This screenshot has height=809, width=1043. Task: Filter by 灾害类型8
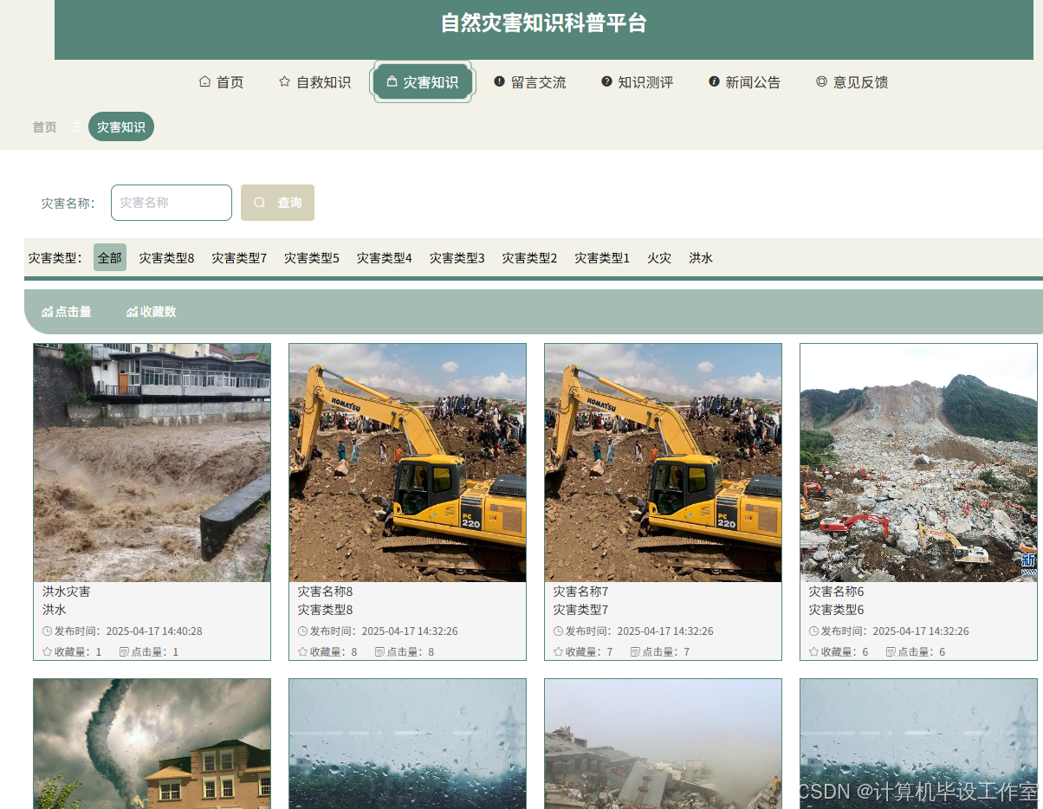point(166,258)
